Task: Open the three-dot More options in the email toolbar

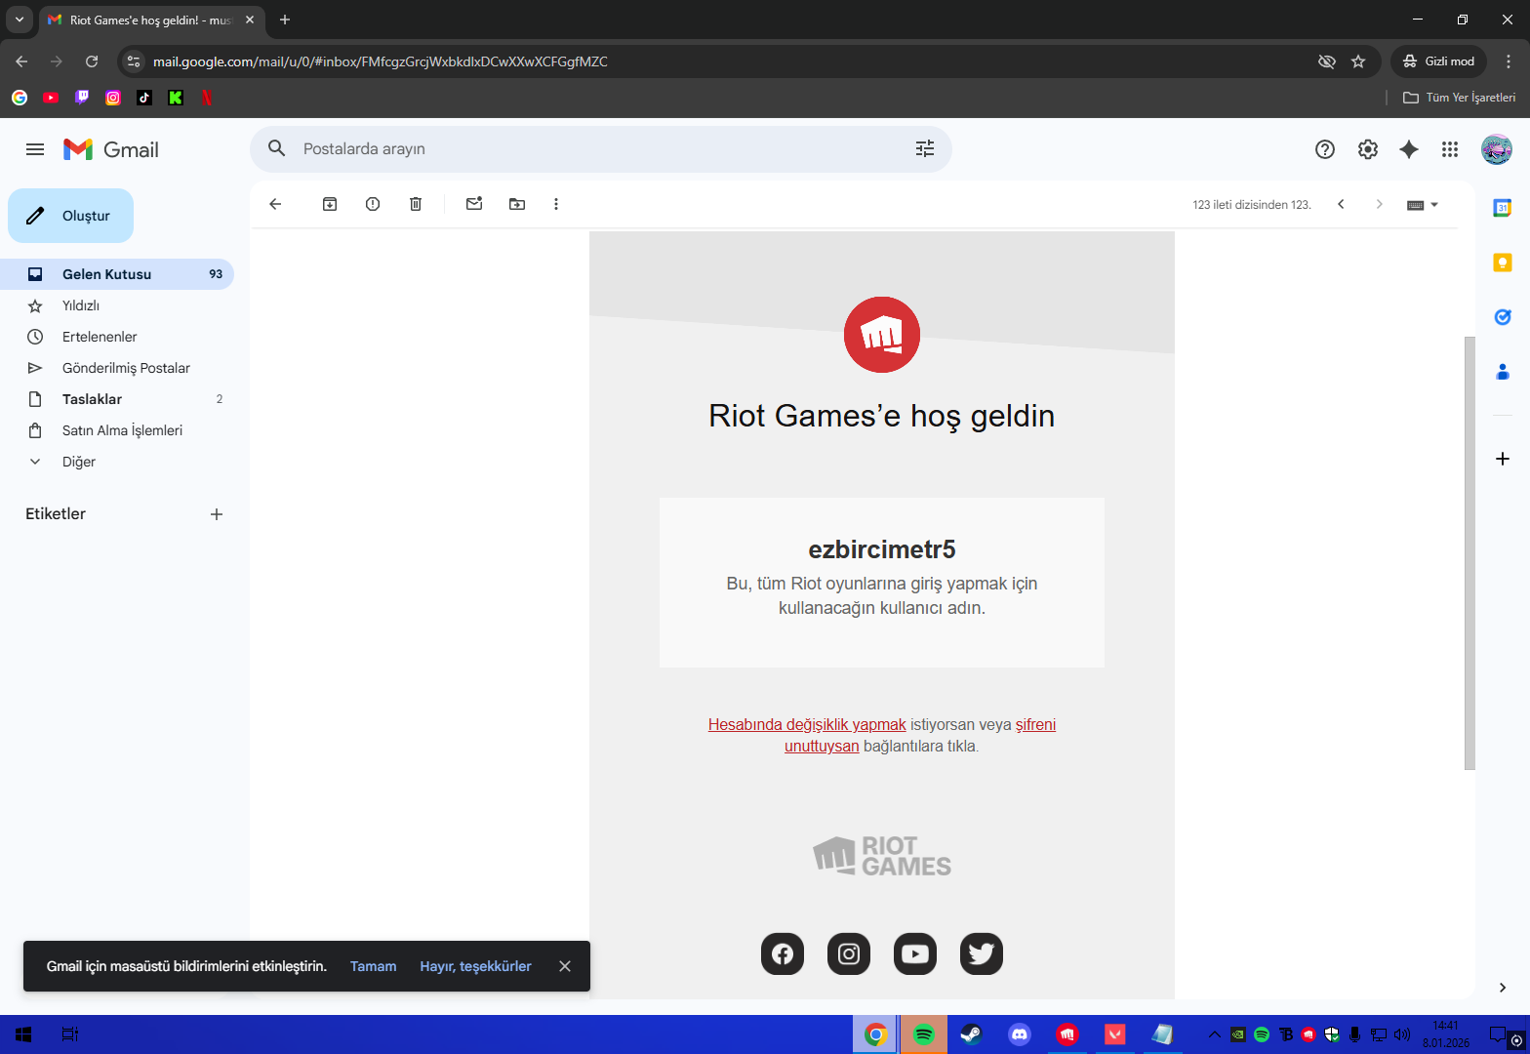Action: 556,204
